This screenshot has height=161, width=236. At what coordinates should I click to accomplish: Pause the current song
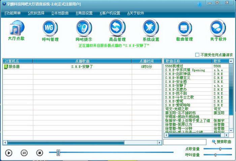tap(24, 153)
